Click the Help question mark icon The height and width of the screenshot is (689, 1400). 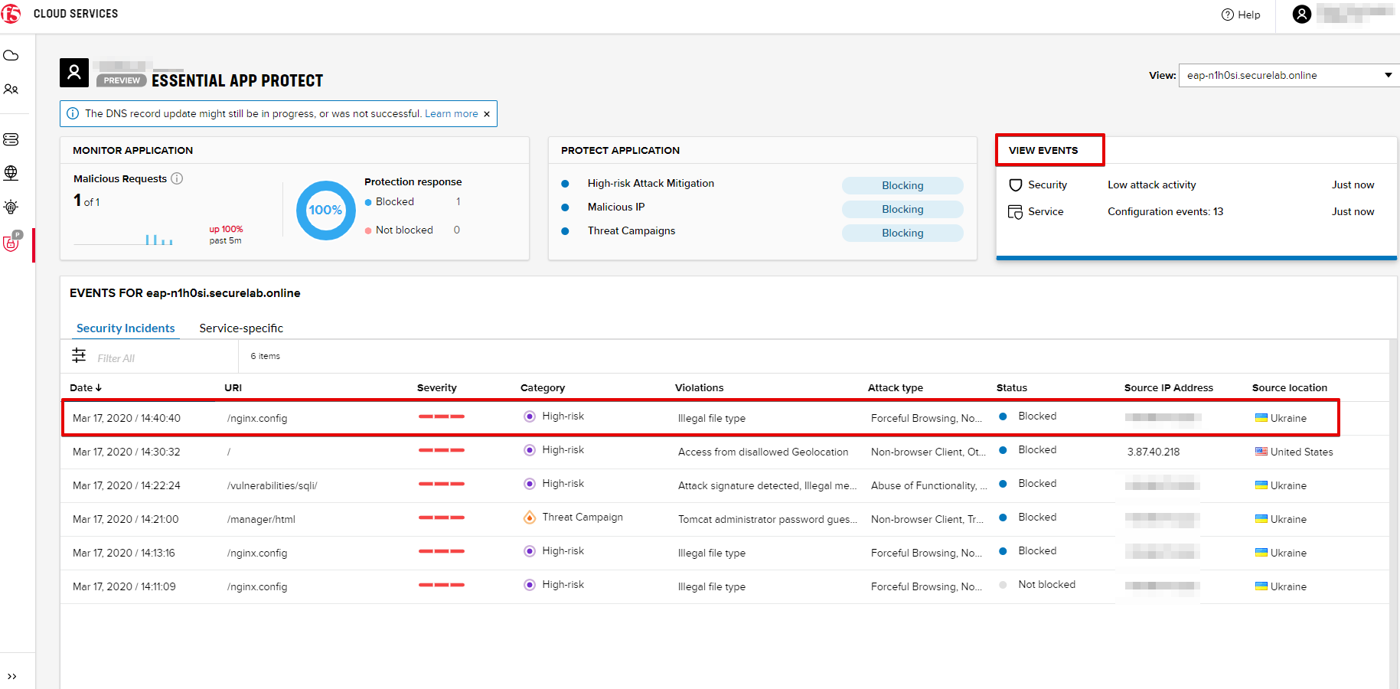pos(1228,15)
